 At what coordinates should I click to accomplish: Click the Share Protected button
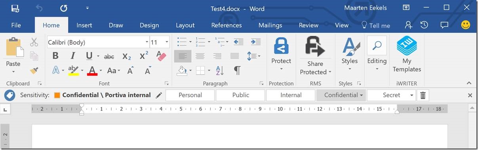[x=315, y=56]
